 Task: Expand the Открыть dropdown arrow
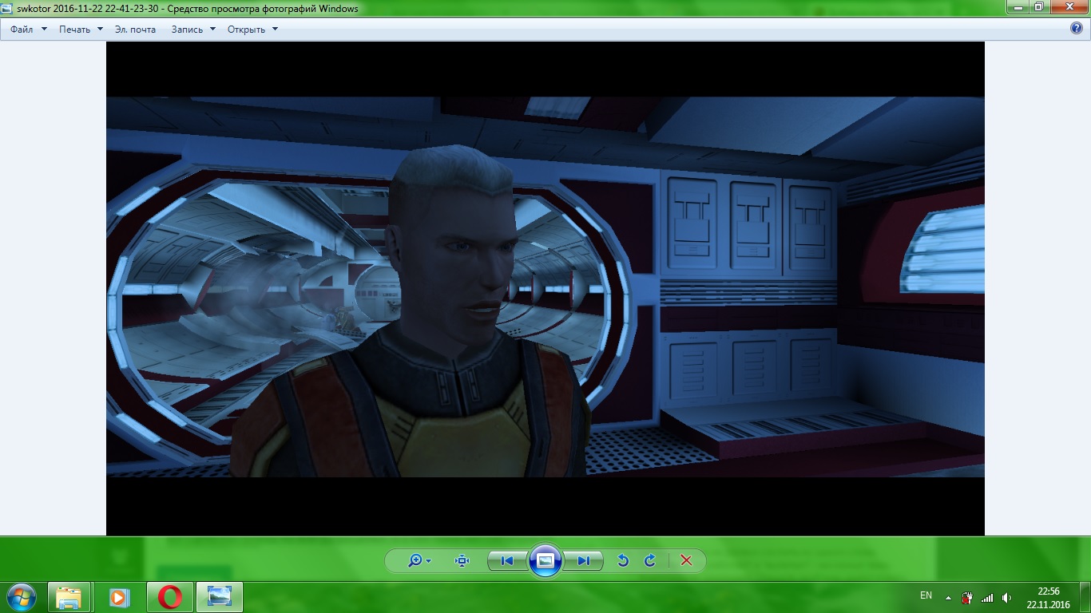(x=275, y=30)
